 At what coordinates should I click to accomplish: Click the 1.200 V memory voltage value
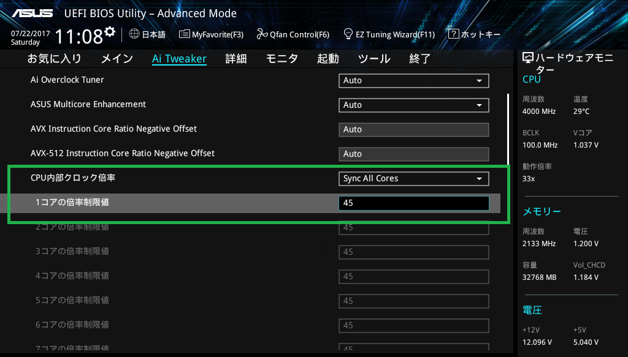tap(586, 244)
